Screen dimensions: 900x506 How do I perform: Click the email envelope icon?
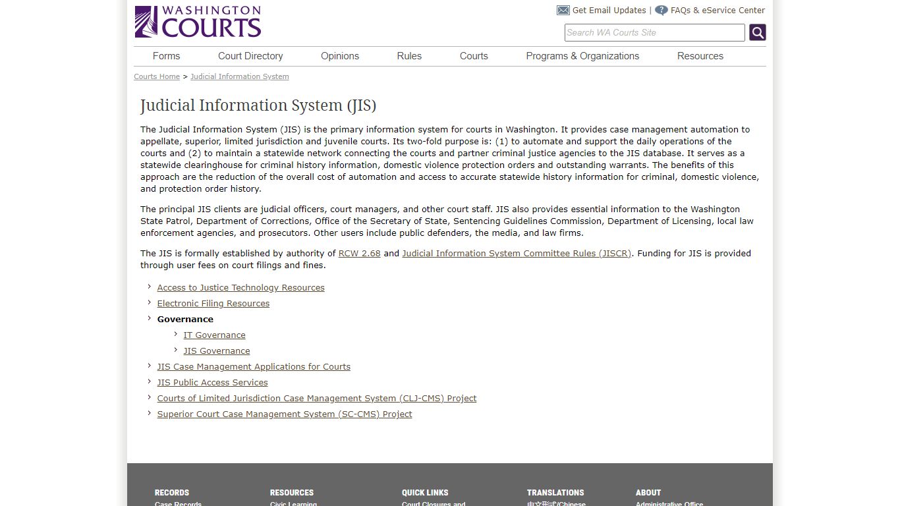coord(563,11)
